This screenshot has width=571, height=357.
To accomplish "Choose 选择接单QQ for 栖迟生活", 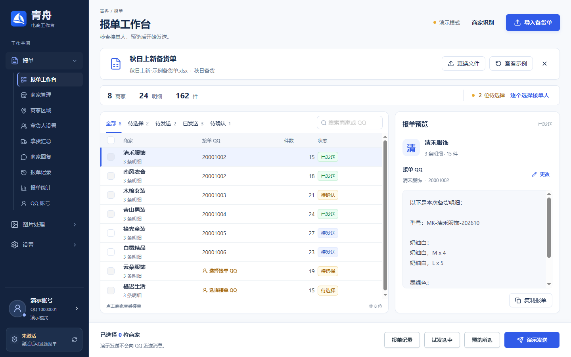I will 220,290.
